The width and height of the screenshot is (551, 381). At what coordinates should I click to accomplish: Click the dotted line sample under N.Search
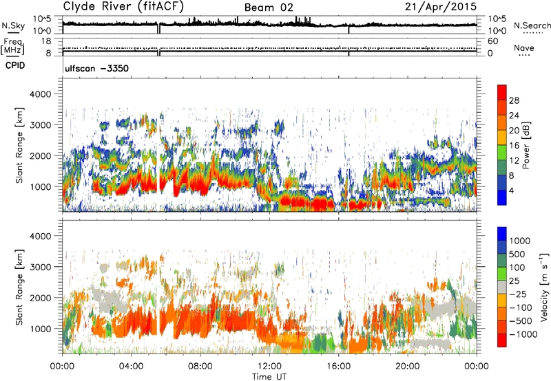click(x=533, y=33)
